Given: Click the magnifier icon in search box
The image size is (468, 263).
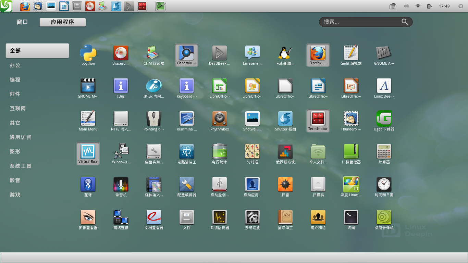Looking at the screenshot, I should click(405, 22).
